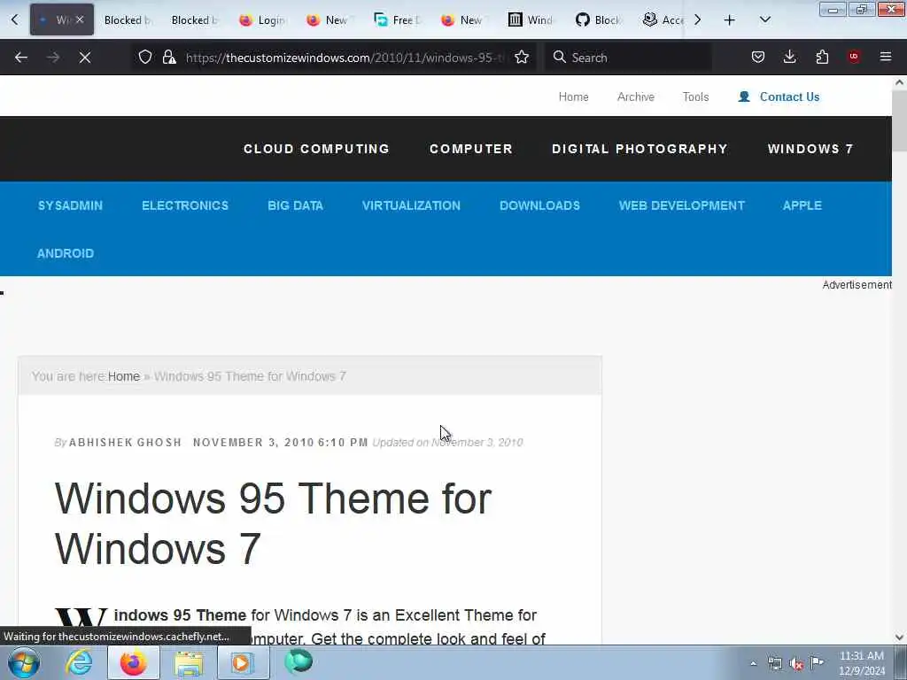Bookmark this page with the star icon

[x=522, y=57]
